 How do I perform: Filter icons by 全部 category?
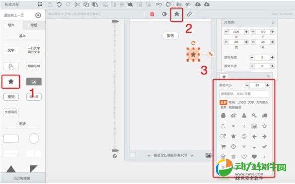pos(223,102)
